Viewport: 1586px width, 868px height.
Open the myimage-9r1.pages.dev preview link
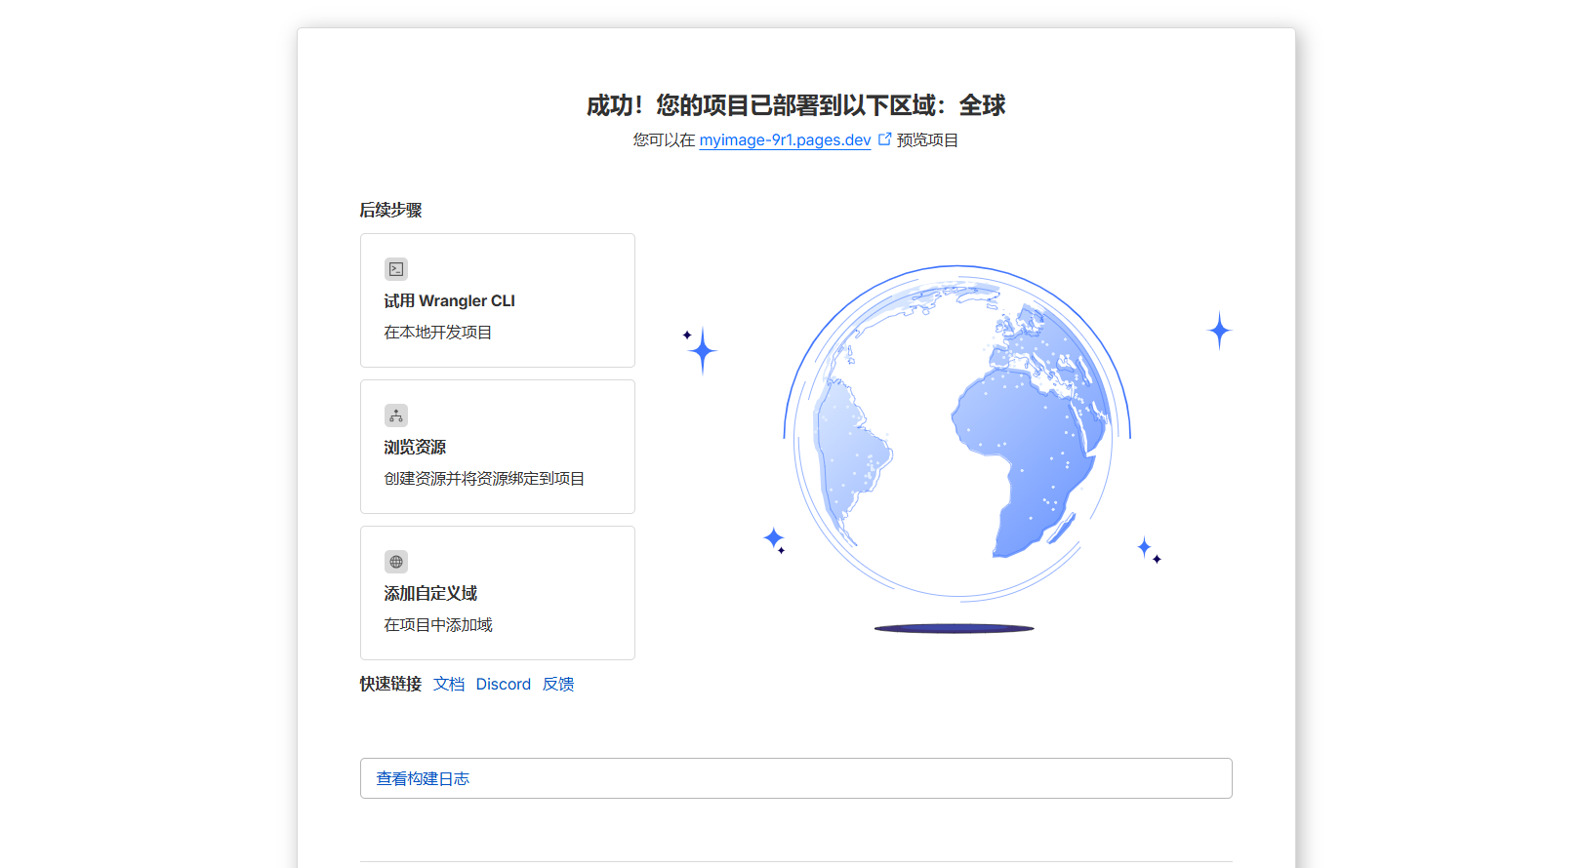(785, 140)
